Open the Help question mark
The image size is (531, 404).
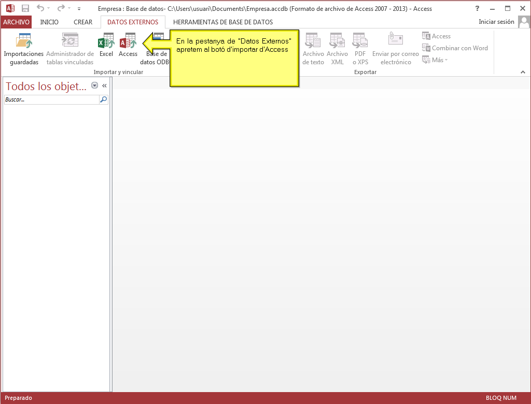pos(477,8)
